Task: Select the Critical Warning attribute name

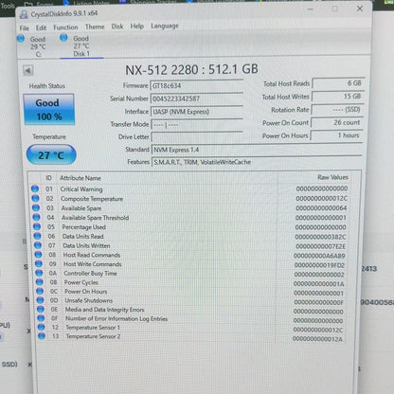Action: (x=81, y=189)
